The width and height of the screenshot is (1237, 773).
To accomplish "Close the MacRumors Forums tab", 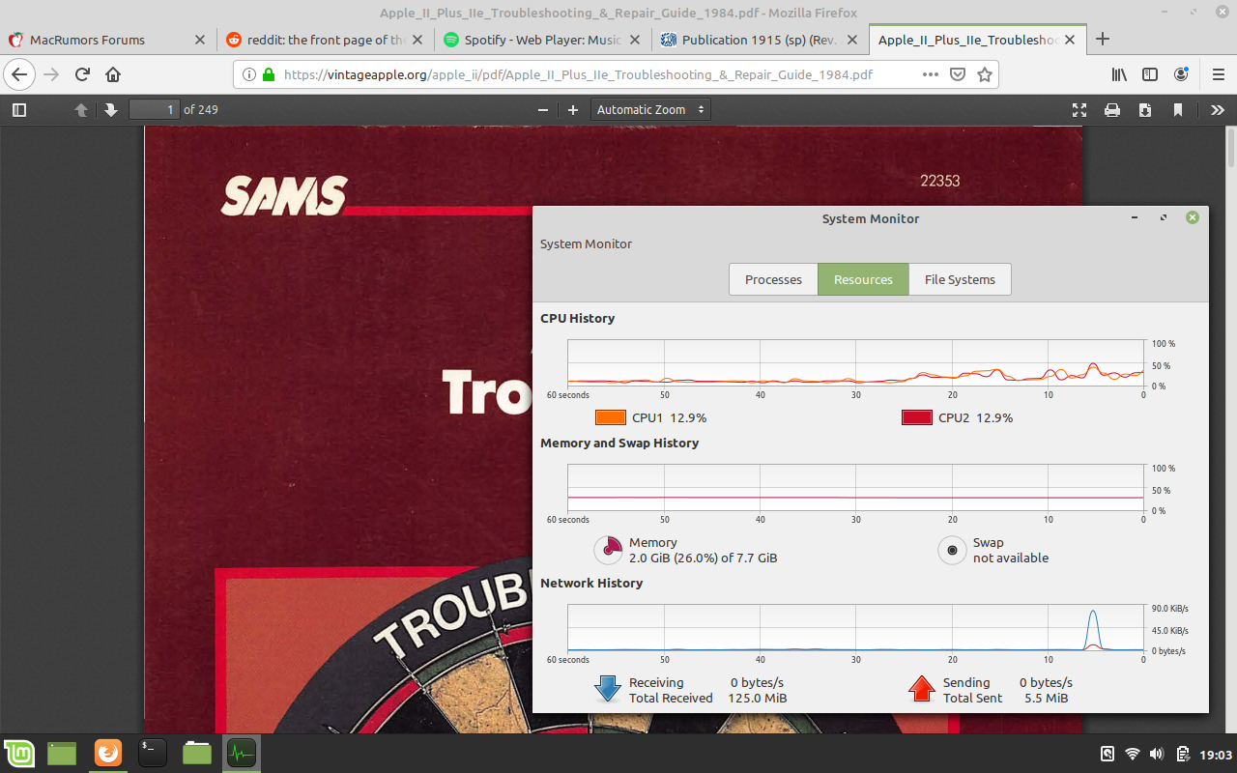I will point(200,41).
